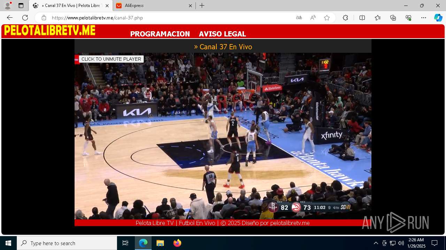The width and height of the screenshot is (446, 250).
Task: Open Collections panel
Action: (393, 18)
